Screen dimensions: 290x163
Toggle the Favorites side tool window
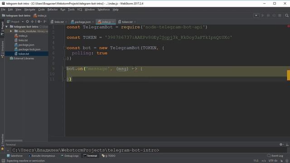point(2,142)
